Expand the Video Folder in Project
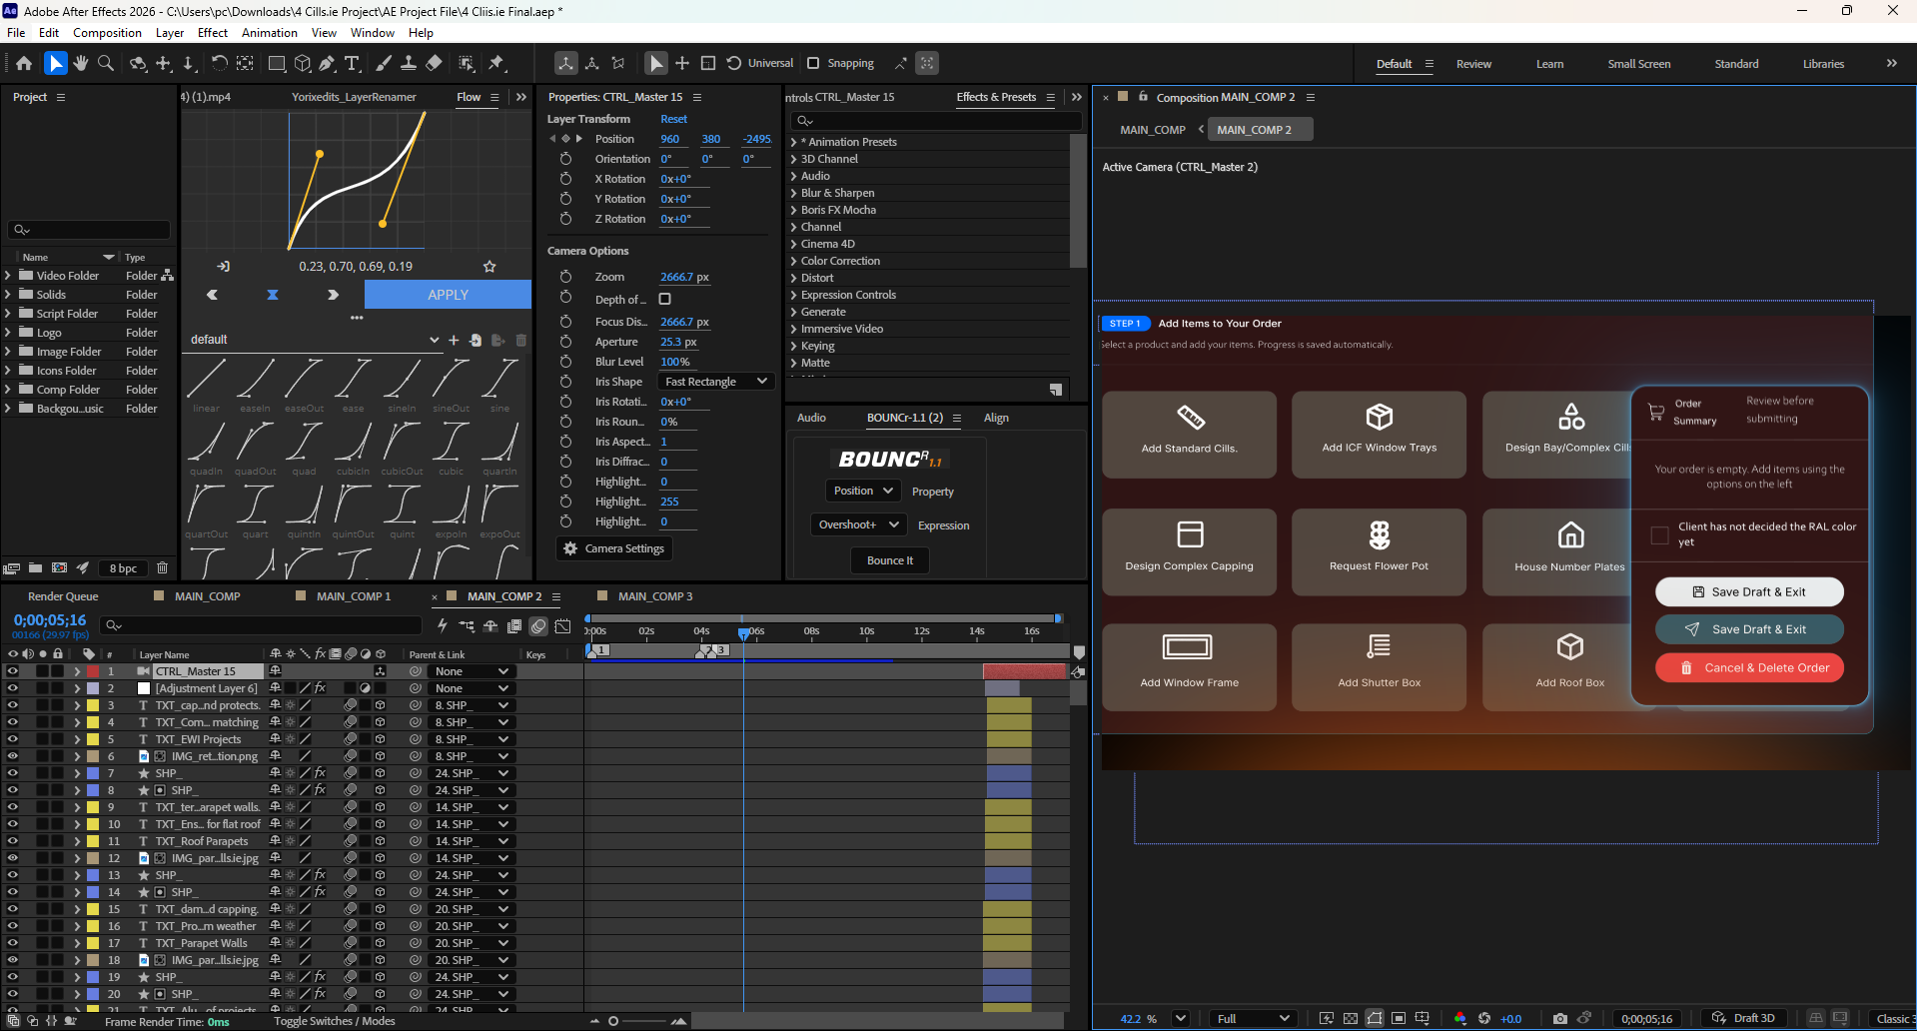This screenshot has height=1031, width=1917. click(8, 276)
